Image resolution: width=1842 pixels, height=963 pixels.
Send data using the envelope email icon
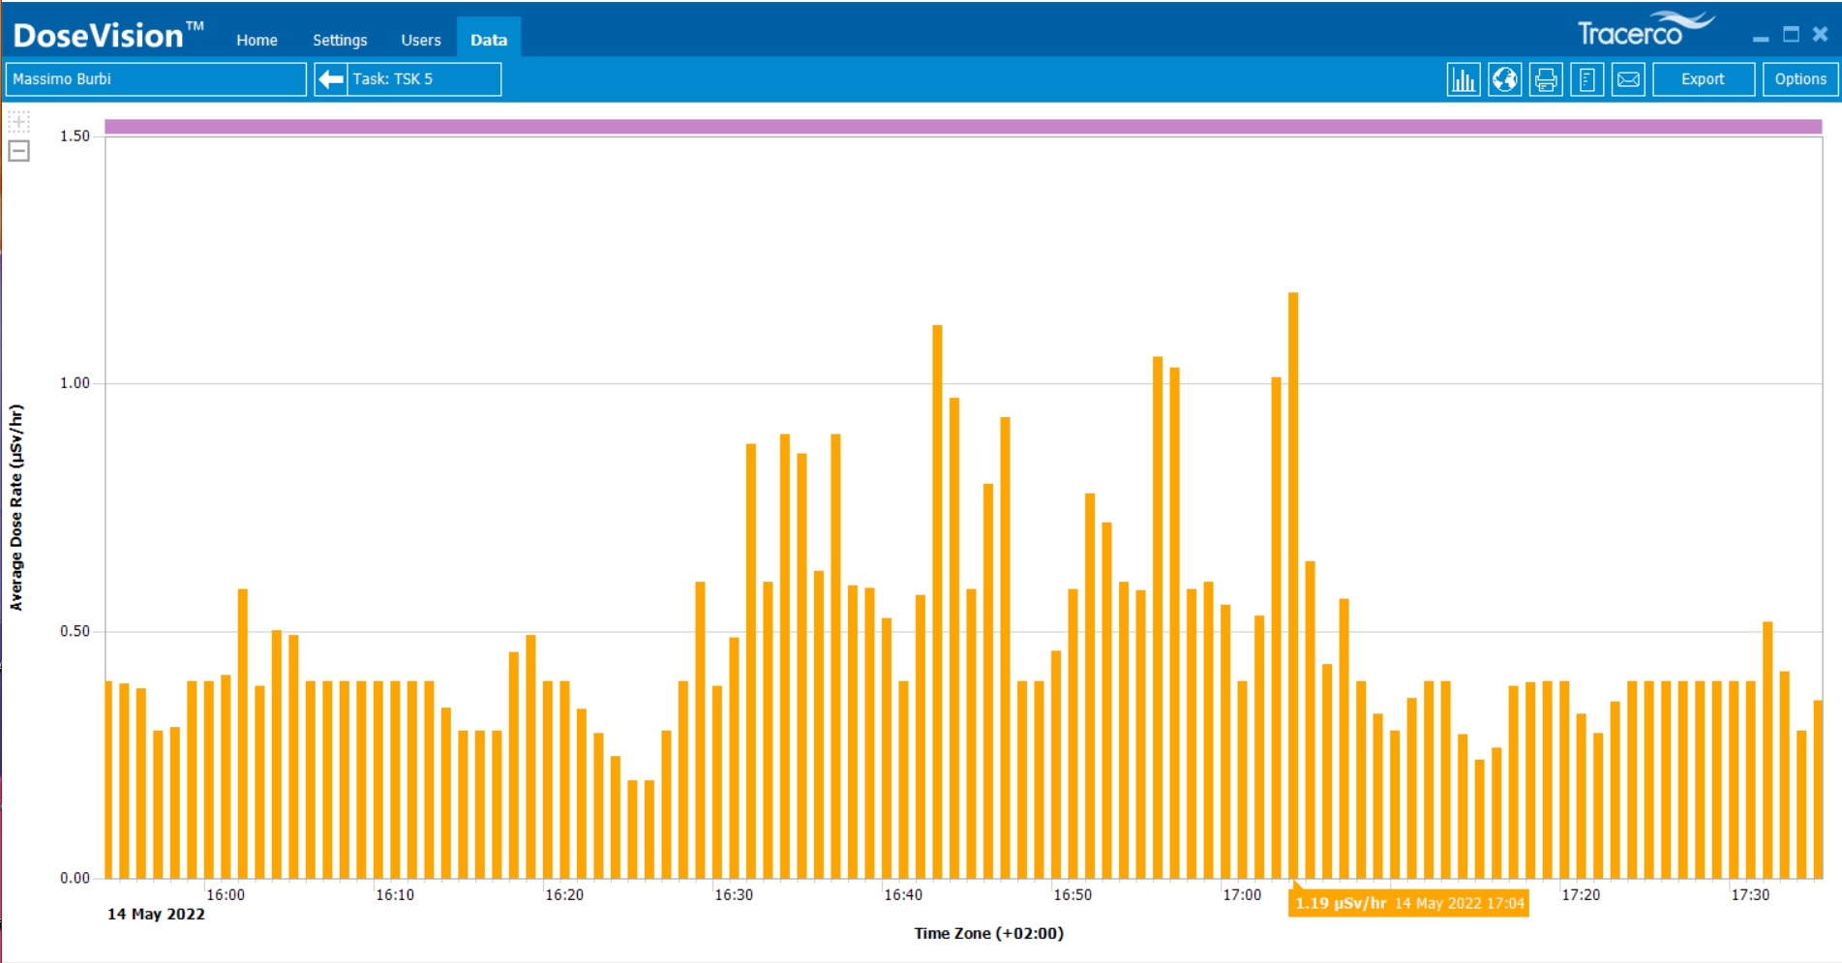tap(1628, 79)
